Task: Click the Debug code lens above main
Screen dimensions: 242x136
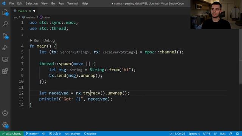Action: pos(49,40)
